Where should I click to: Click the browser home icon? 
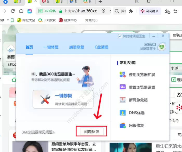(x=21, y=11)
